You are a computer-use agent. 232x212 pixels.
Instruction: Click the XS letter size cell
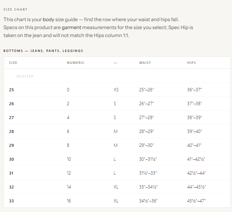point(116,90)
